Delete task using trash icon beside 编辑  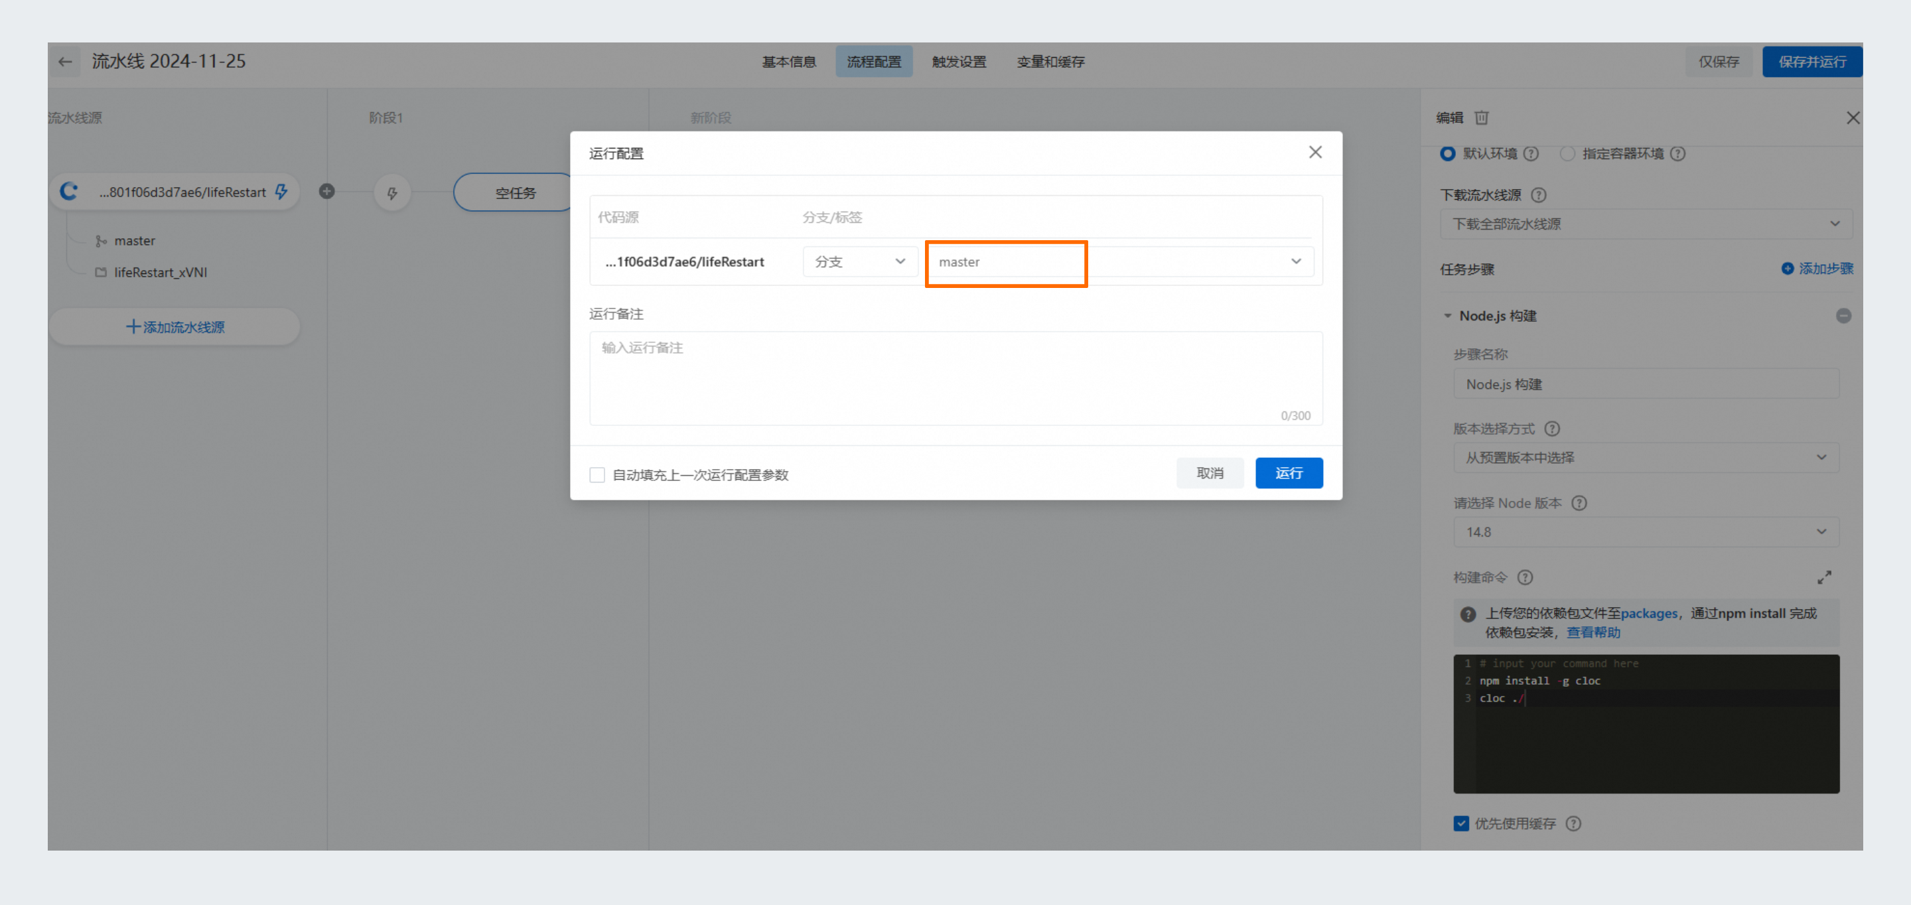(1482, 117)
